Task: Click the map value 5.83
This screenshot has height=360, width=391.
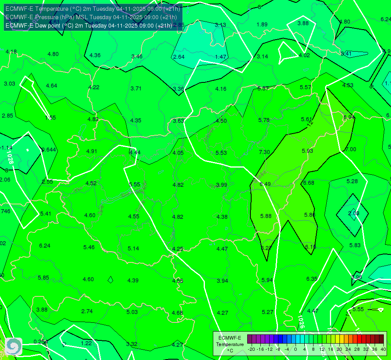Action: 355,245
